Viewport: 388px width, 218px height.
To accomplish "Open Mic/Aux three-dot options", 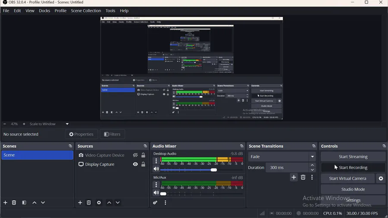I will [156, 185].
